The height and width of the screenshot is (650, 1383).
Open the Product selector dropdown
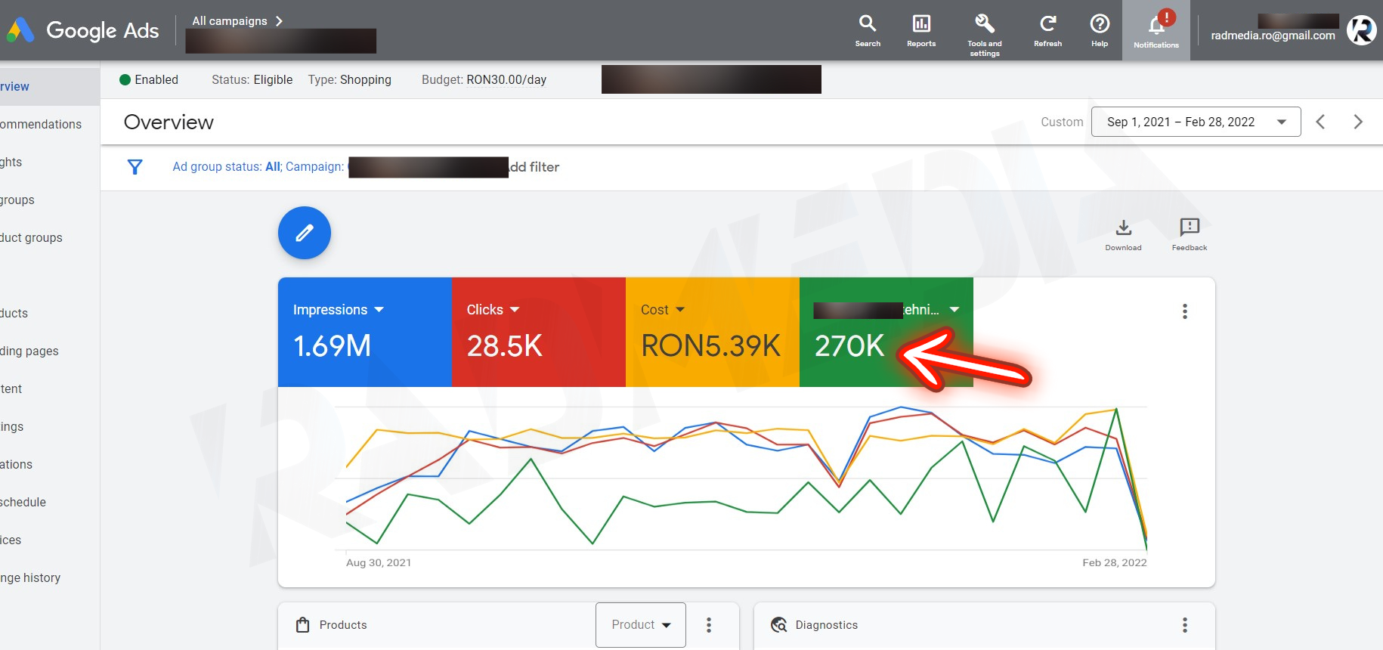[641, 625]
